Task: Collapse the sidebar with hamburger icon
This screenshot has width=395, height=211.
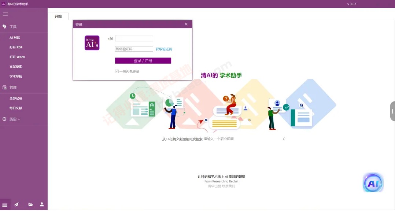Action: click(x=5, y=14)
